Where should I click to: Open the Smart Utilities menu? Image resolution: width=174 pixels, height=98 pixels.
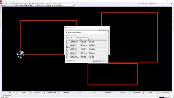49,3
